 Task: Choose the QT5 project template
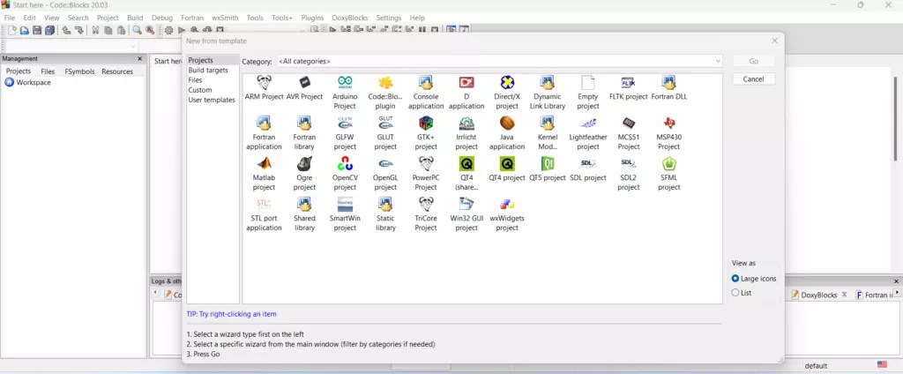pos(548,168)
